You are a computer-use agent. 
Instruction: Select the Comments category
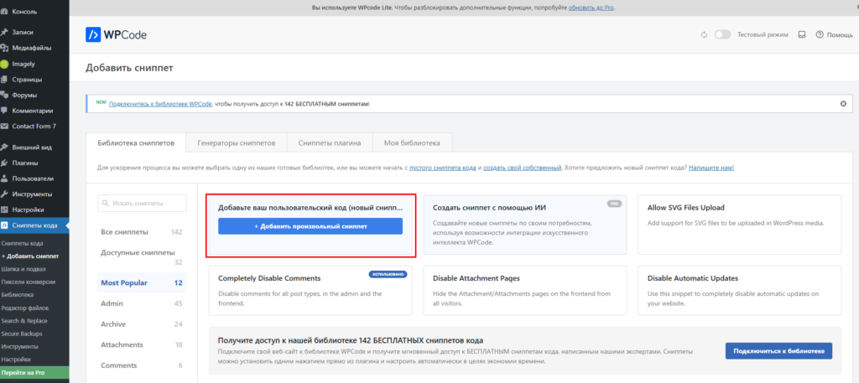click(x=142, y=365)
